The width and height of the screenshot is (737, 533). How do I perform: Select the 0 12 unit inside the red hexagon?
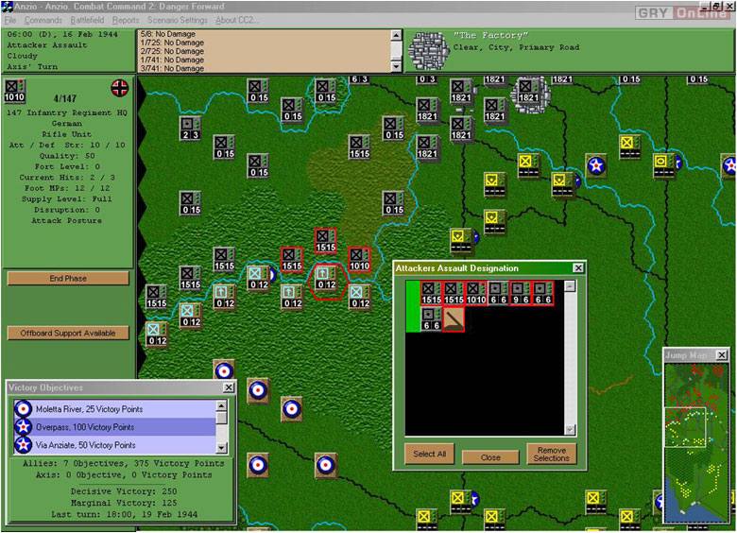(326, 278)
